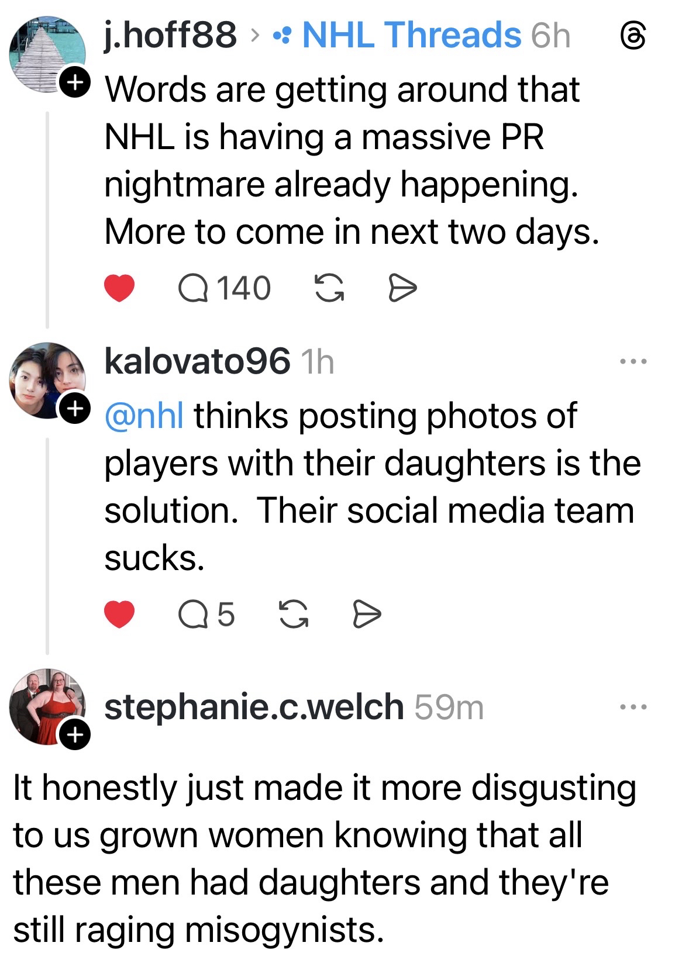
Task: View kalovato96's profile from username
Action: 197,361
